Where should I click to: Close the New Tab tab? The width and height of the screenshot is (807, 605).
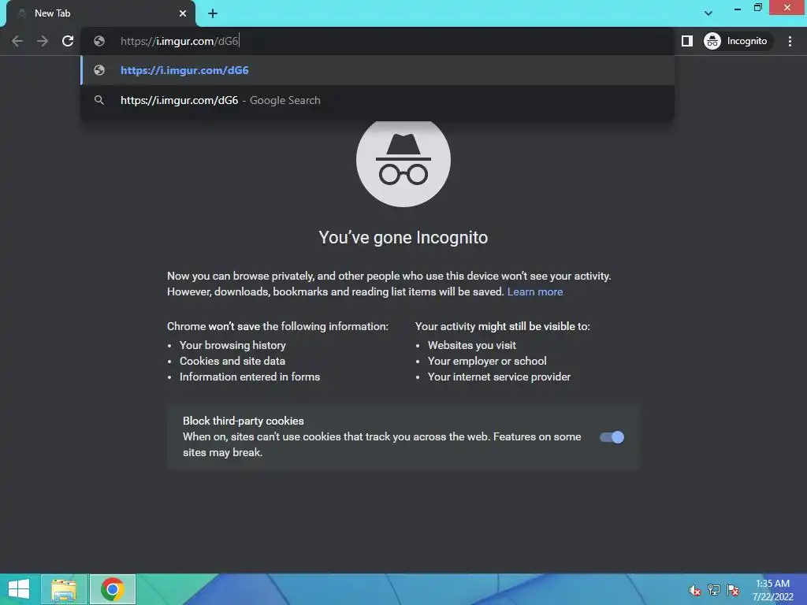point(183,14)
